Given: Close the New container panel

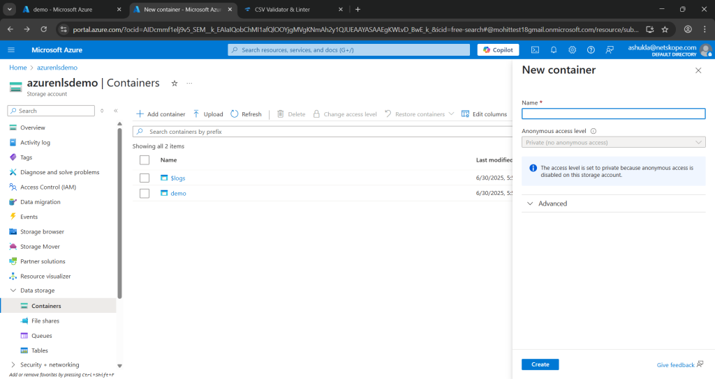Looking at the screenshot, I should 698,70.
